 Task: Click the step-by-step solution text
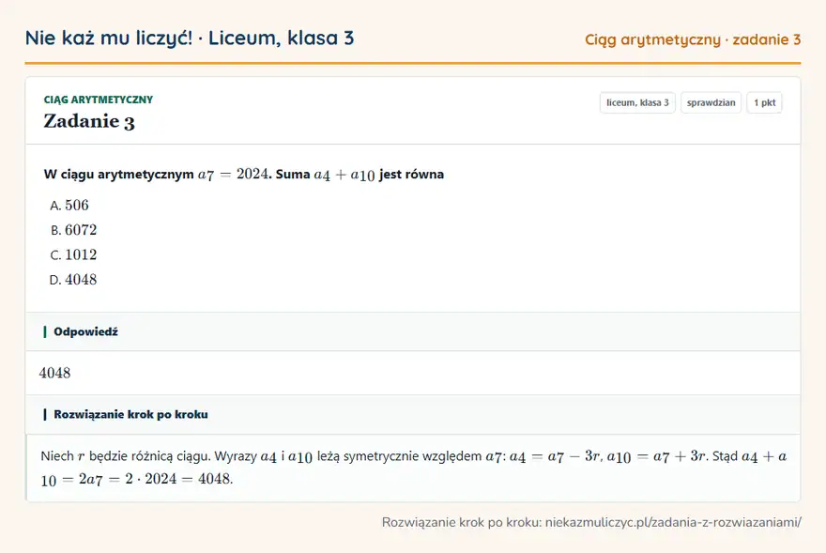click(414, 468)
